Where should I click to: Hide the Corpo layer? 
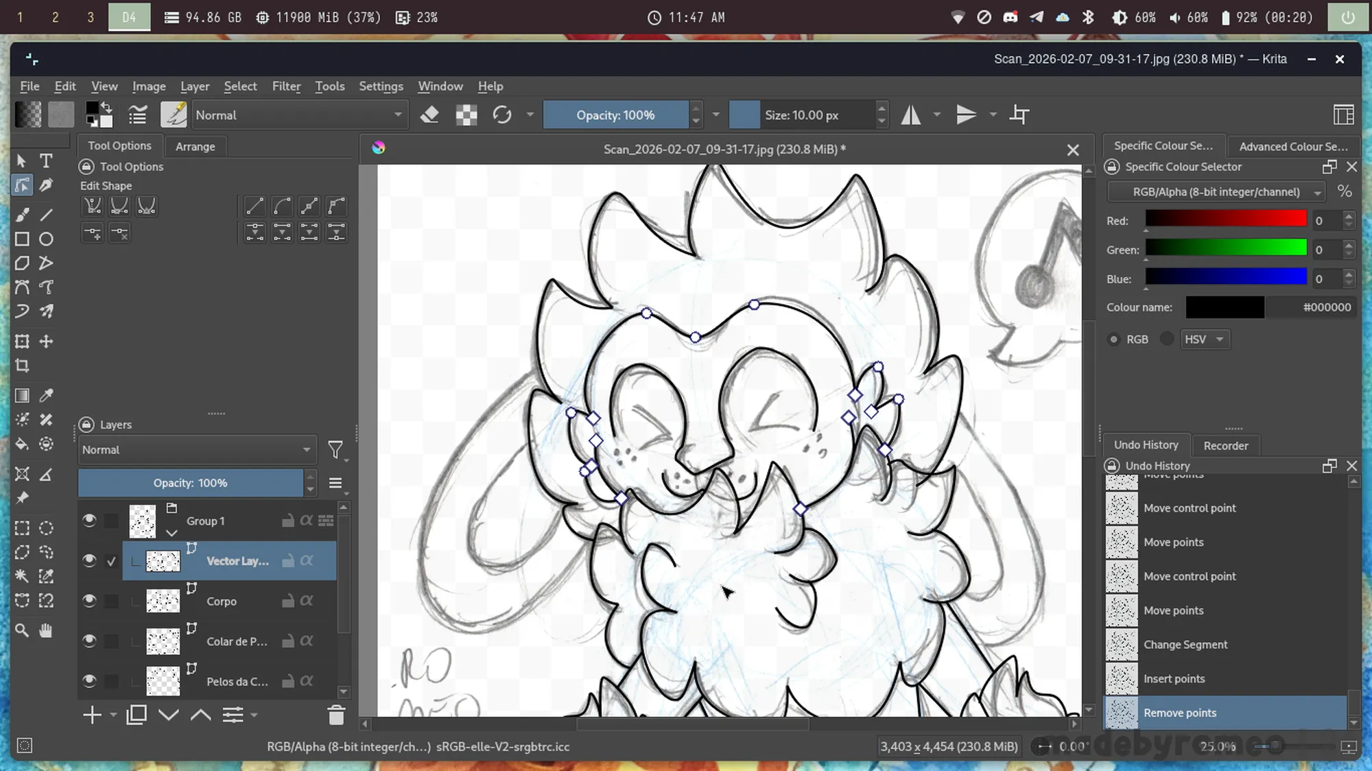[x=89, y=601]
